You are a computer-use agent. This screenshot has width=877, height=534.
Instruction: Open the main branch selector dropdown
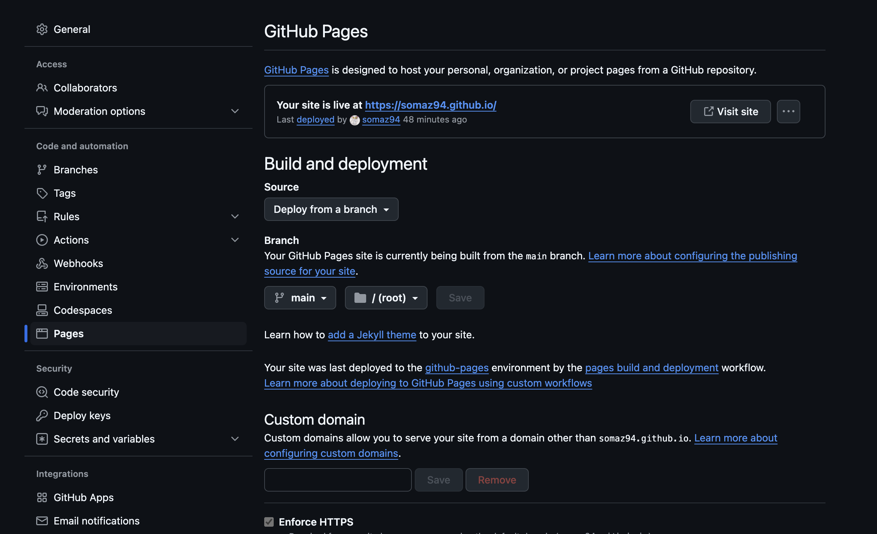[x=300, y=298]
